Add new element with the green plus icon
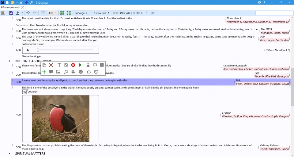This screenshot has height=157, width=294. click(x=44, y=72)
